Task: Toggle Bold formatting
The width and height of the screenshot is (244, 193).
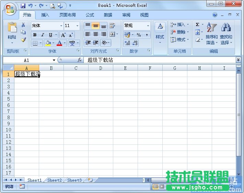Action: point(35,35)
